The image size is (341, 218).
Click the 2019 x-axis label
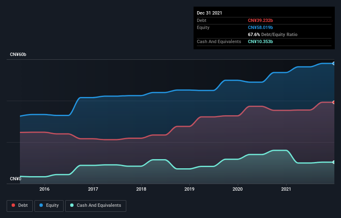click(189, 189)
